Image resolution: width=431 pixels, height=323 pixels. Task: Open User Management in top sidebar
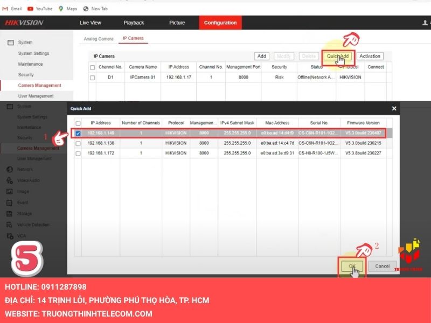coord(36,96)
